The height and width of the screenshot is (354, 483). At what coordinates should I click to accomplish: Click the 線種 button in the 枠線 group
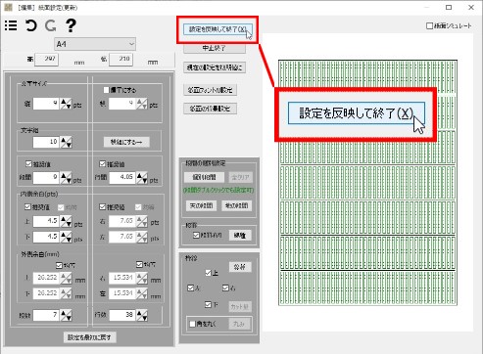[x=240, y=267]
